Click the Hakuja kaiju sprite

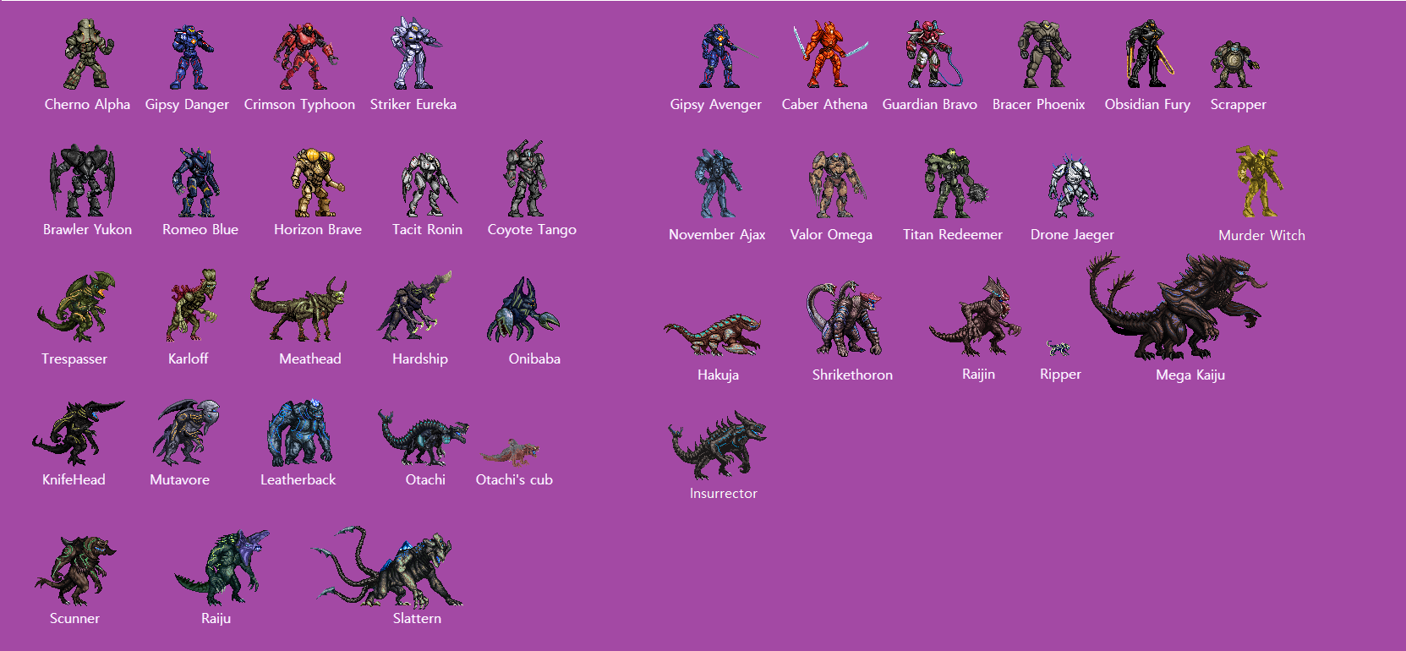click(x=712, y=335)
